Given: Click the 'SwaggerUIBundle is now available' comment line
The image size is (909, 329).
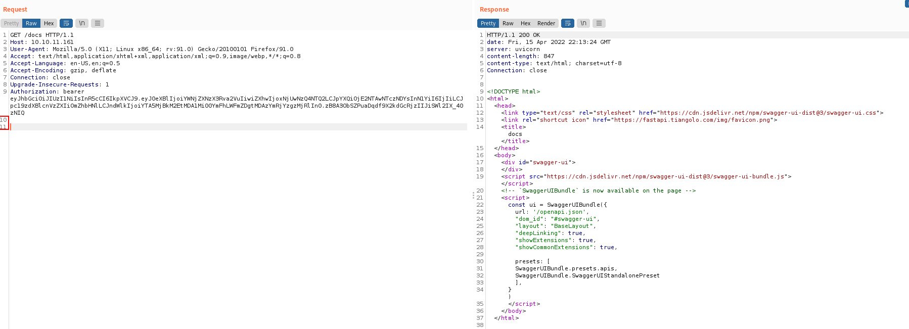Looking at the screenshot, I should point(598,191).
